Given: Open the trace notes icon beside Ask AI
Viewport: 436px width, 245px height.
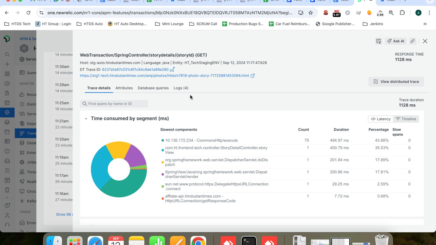Looking at the screenshot, I should [379, 41].
